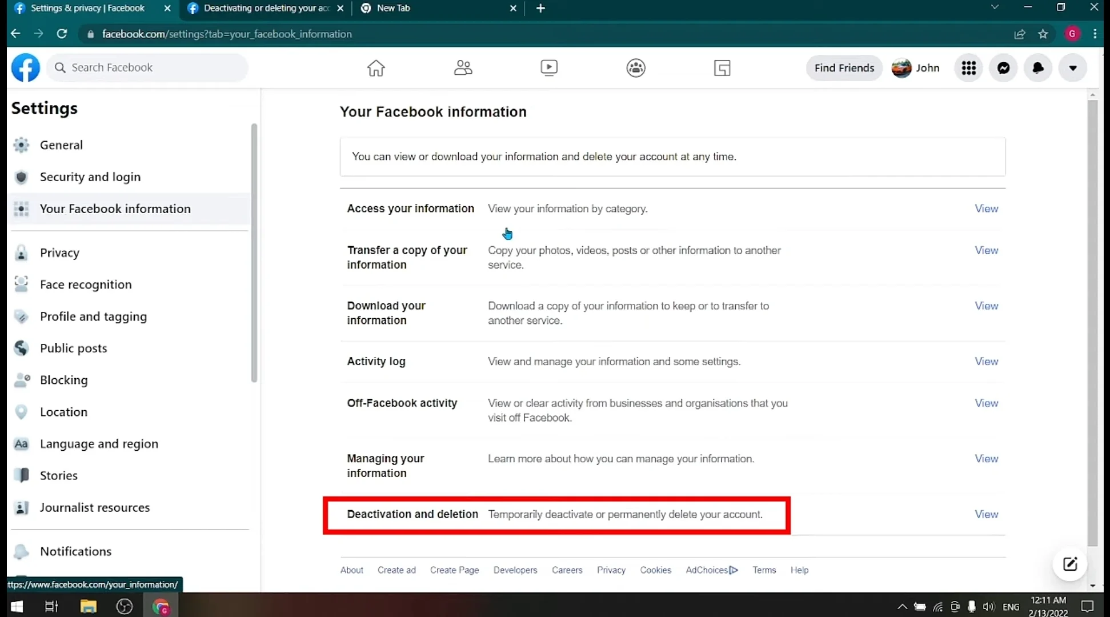Click on General settings tab
The width and height of the screenshot is (1110, 617).
coord(62,145)
